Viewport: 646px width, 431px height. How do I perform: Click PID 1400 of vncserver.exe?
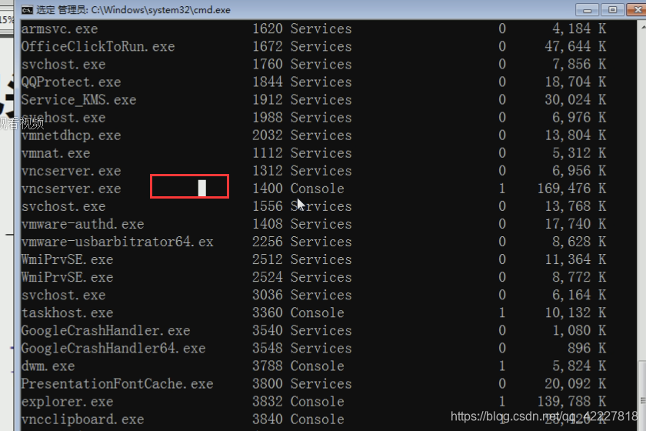pyautogui.click(x=268, y=188)
